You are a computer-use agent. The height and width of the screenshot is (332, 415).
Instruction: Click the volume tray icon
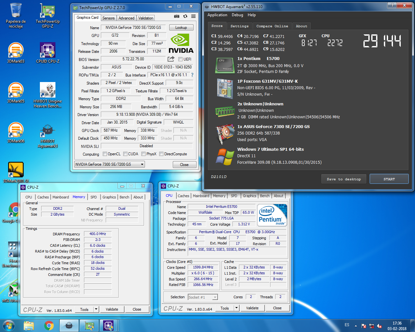click(379, 326)
